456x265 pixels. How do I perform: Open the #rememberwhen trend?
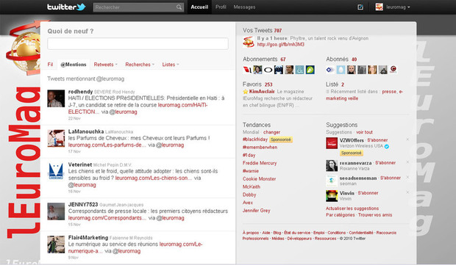(260, 147)
